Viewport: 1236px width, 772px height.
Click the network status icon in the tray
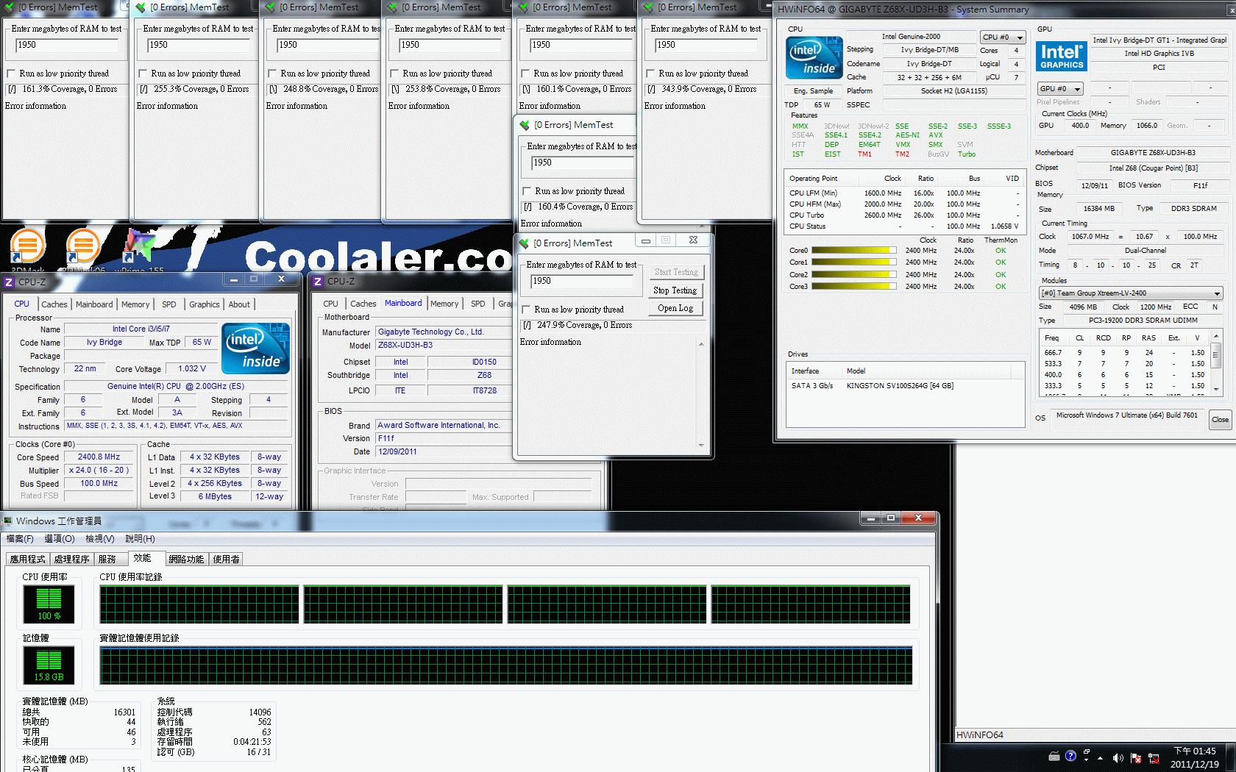[1154, 757]
